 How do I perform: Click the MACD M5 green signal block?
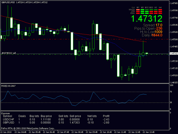pyautogui.click(x=142, y=10)
